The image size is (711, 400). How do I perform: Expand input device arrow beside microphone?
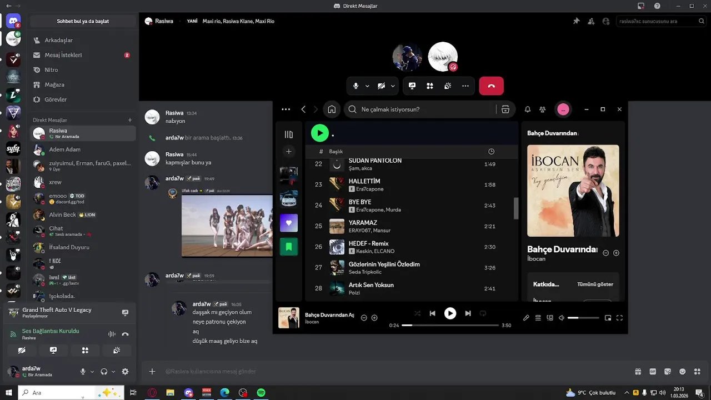(x=92, y=372)
